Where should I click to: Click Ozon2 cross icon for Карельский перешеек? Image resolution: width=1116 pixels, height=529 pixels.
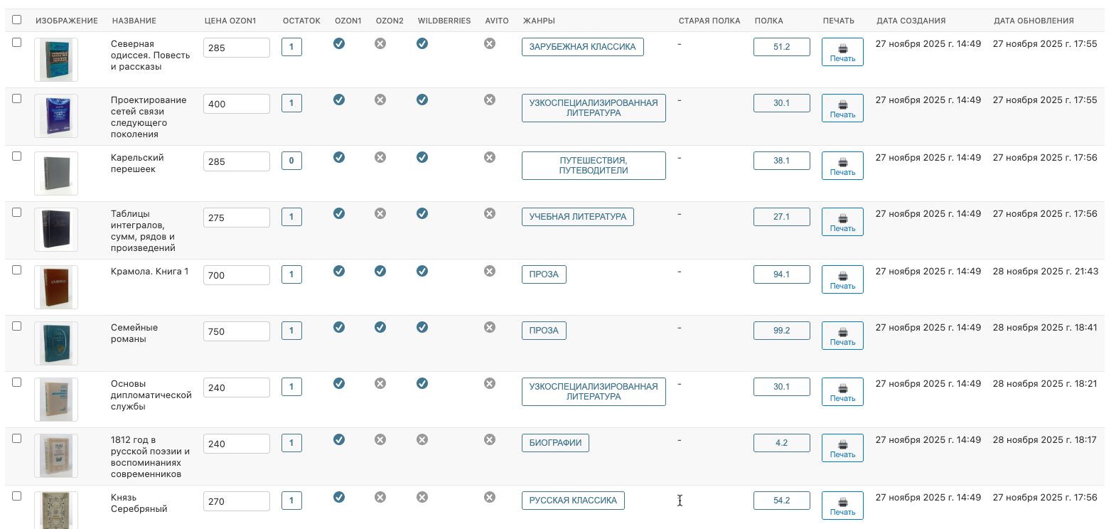(380, 157)
